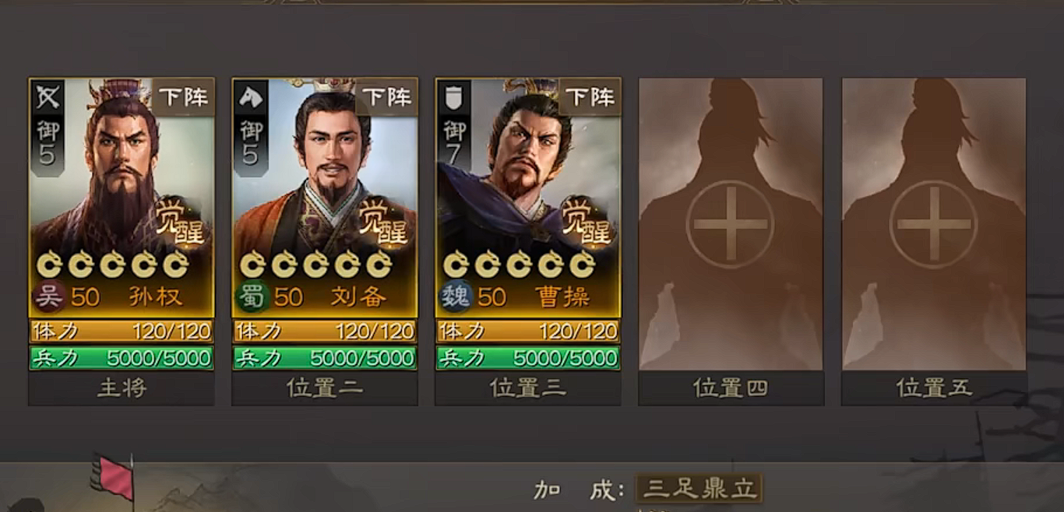Remove 曹操 with the 下阵 button

click(x=590, y=97)
